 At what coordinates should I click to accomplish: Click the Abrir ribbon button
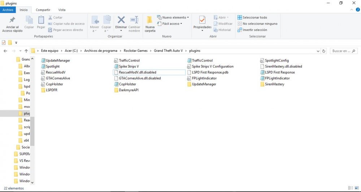coord(221,17)
